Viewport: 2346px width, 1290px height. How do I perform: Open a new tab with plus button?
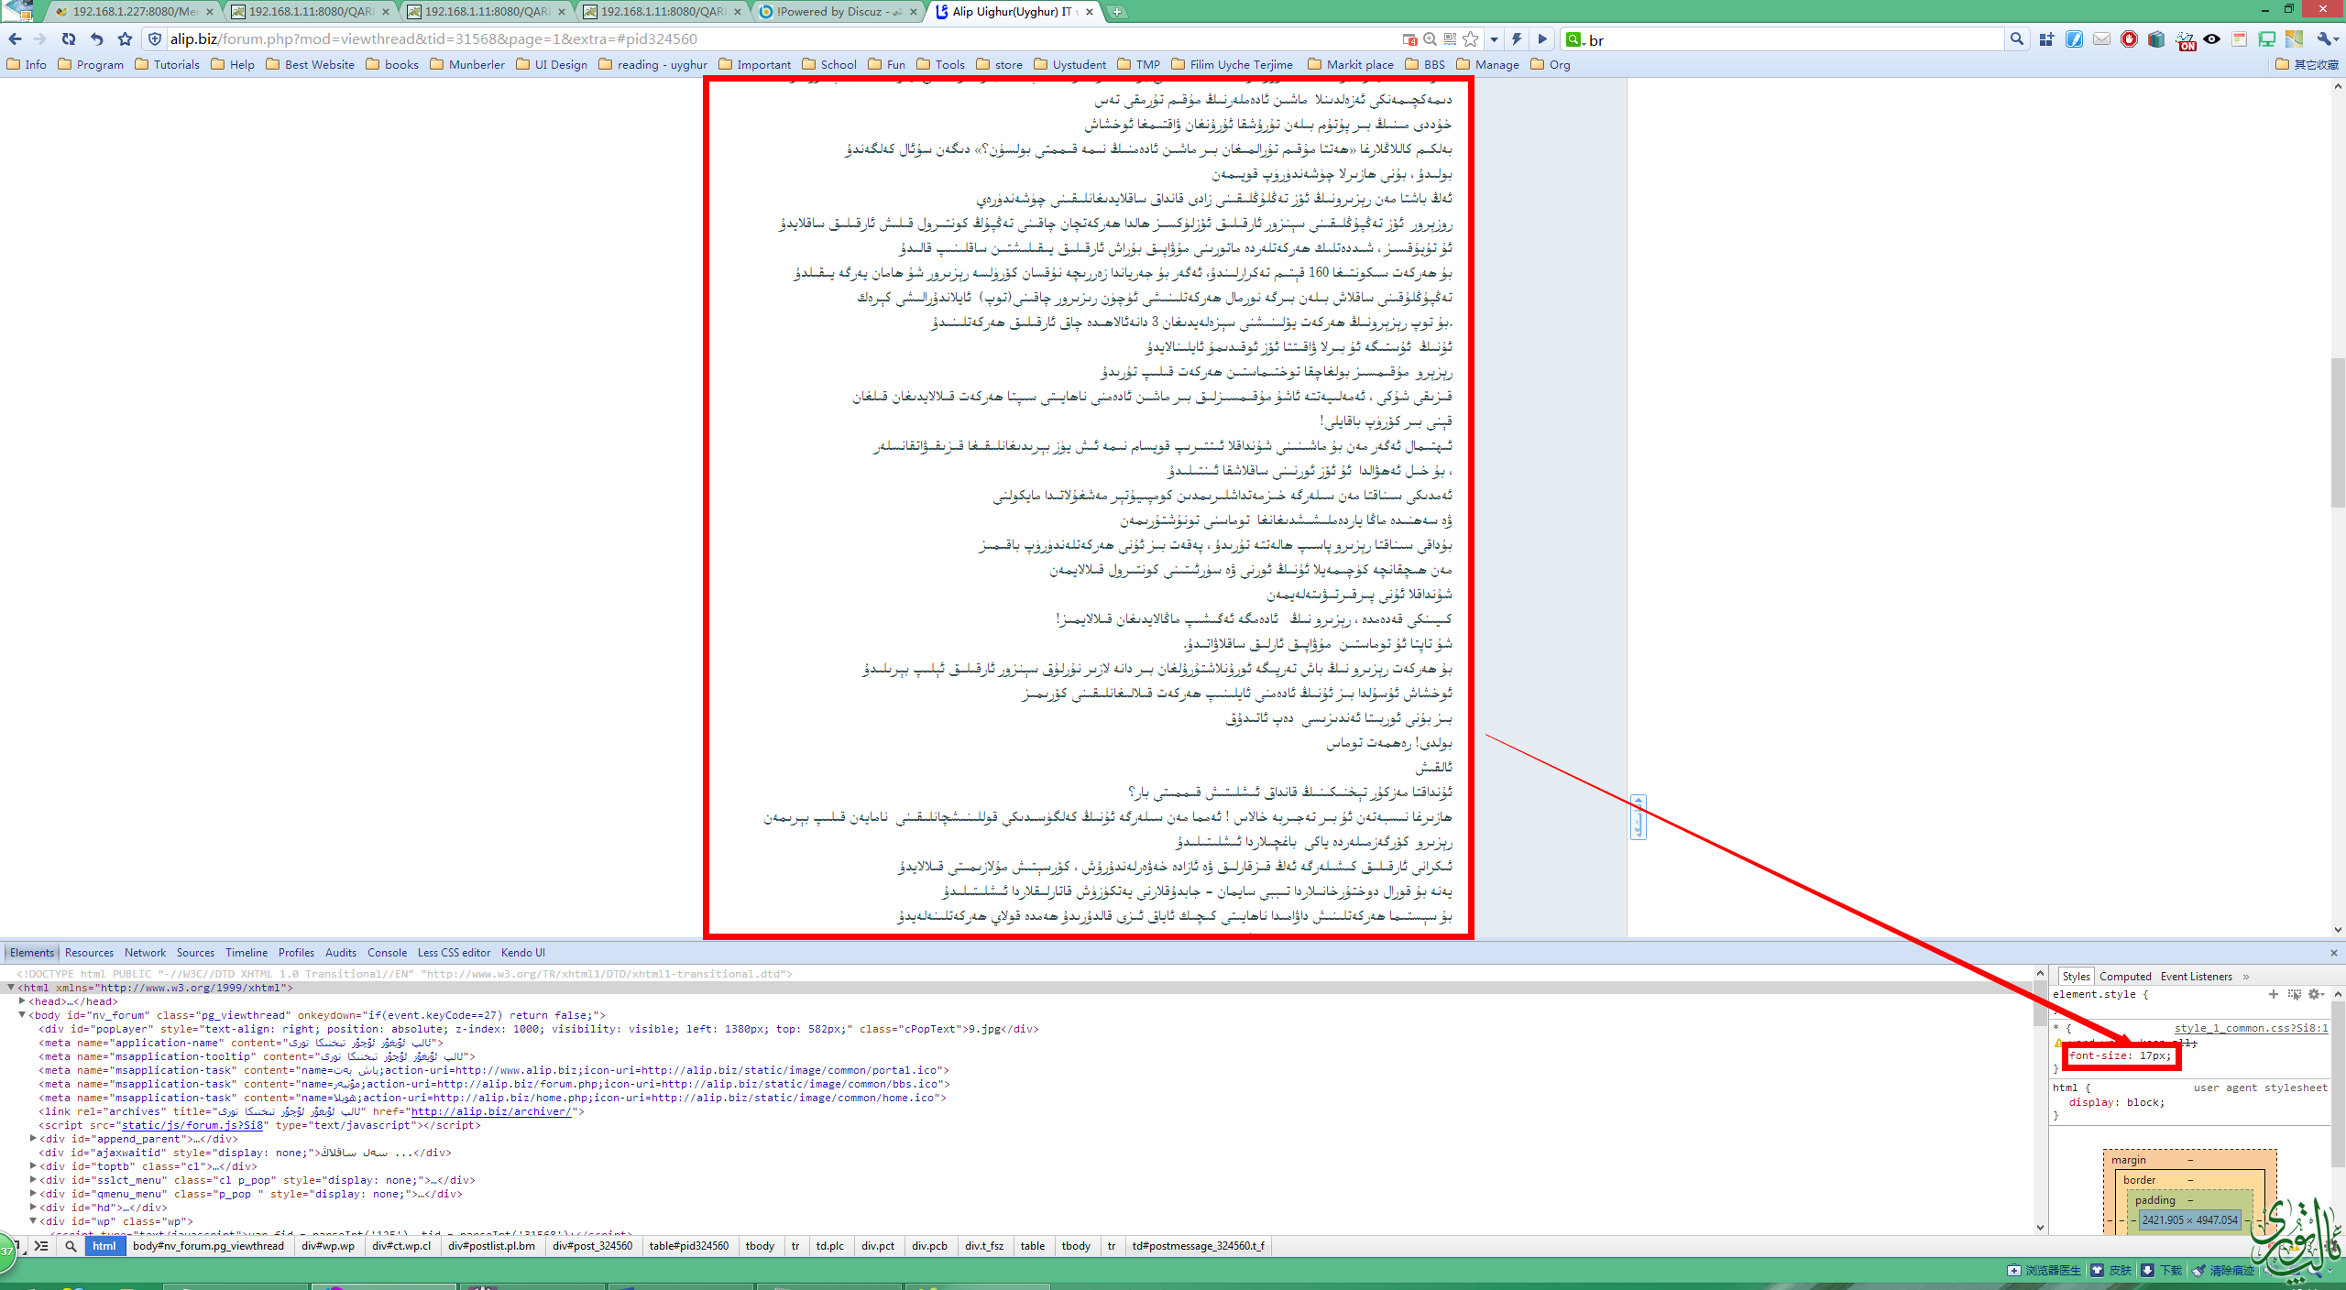click(x=1117, y=12)
